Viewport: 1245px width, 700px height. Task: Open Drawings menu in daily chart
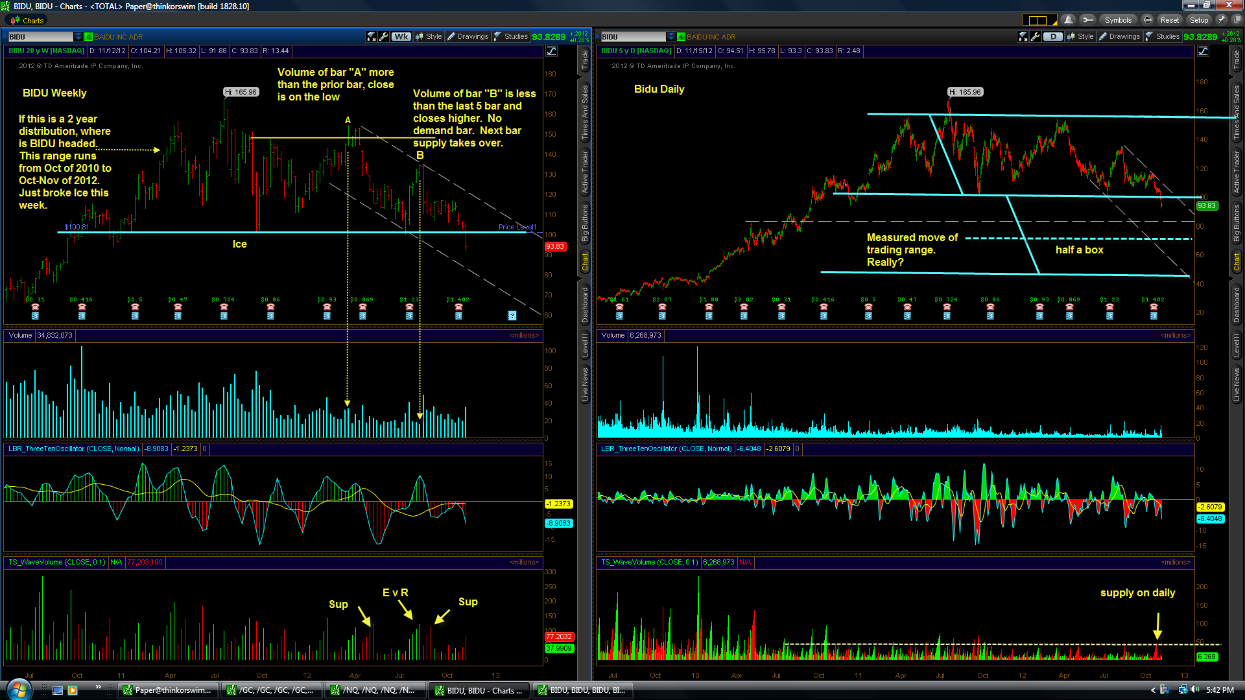1120,37
